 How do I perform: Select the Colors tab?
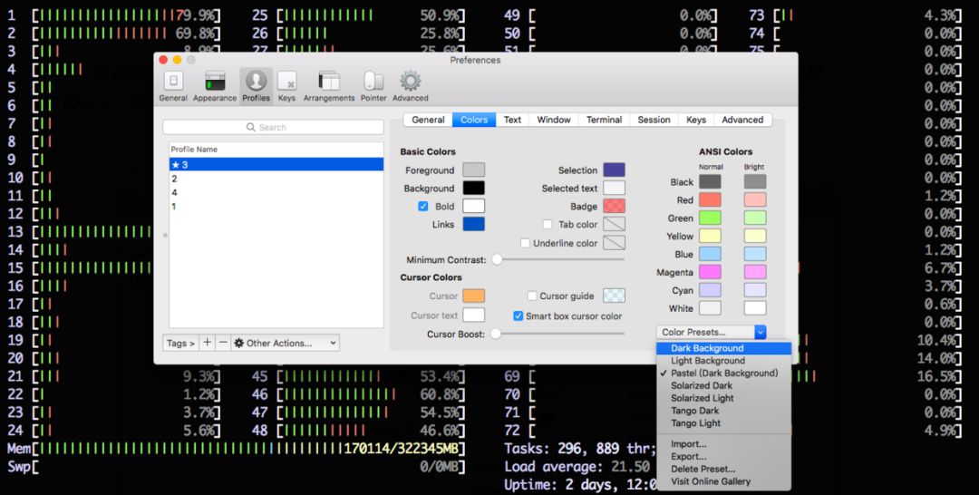tap(474, 120)
